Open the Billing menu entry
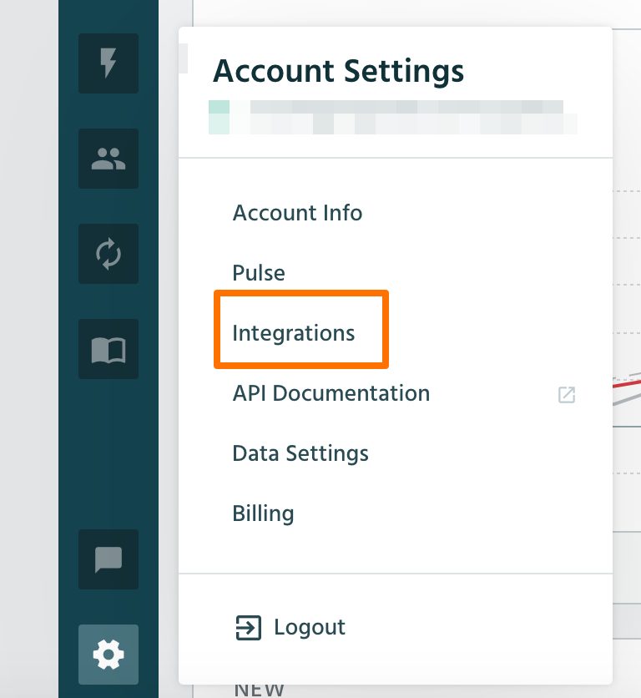The width and height of the screenshot is (641, 698). pyautogui.click(x=263, y=513)
